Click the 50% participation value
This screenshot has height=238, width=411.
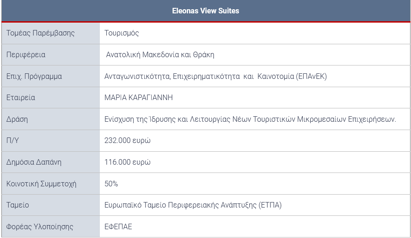click(x=111, y=184)
